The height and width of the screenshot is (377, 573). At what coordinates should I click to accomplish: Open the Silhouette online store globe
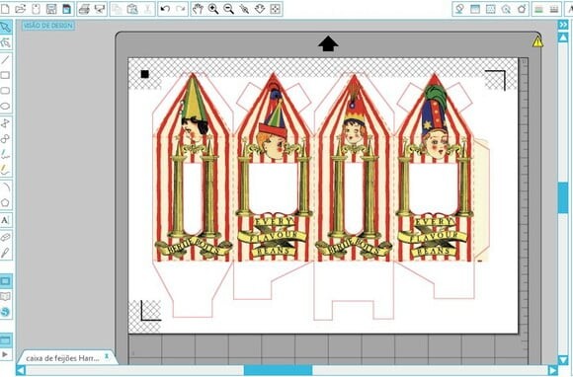[x=6, y=312]
